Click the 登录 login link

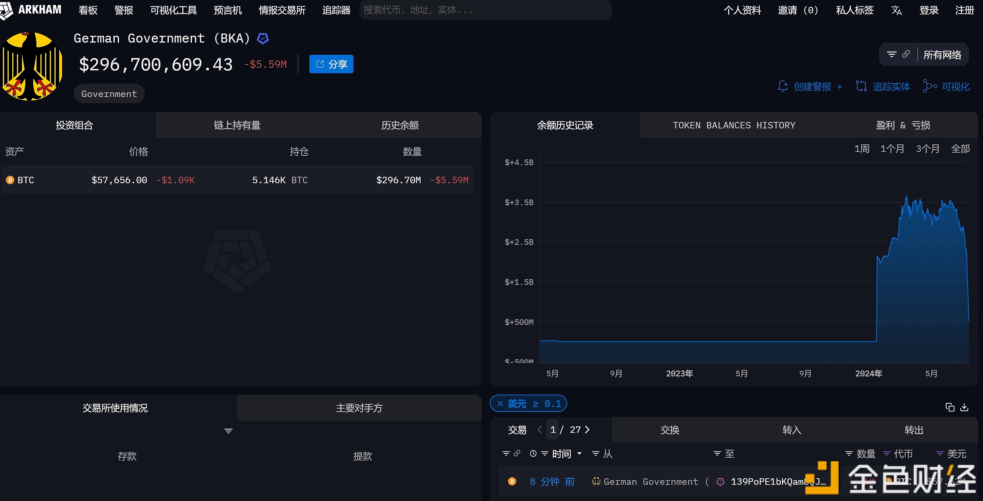point(928,10)
